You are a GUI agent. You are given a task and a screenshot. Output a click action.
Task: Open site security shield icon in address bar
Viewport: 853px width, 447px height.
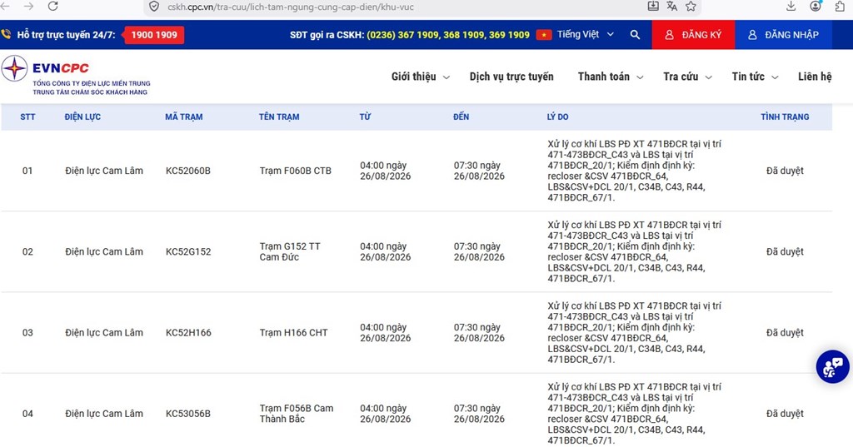coord(154,7)
